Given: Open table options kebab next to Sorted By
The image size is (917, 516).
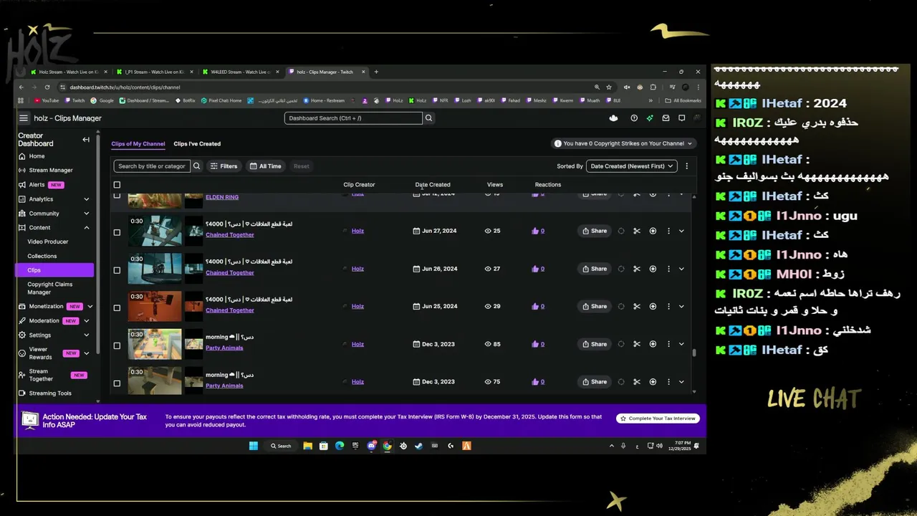Looking at the screenshot, I should point(686,166).
